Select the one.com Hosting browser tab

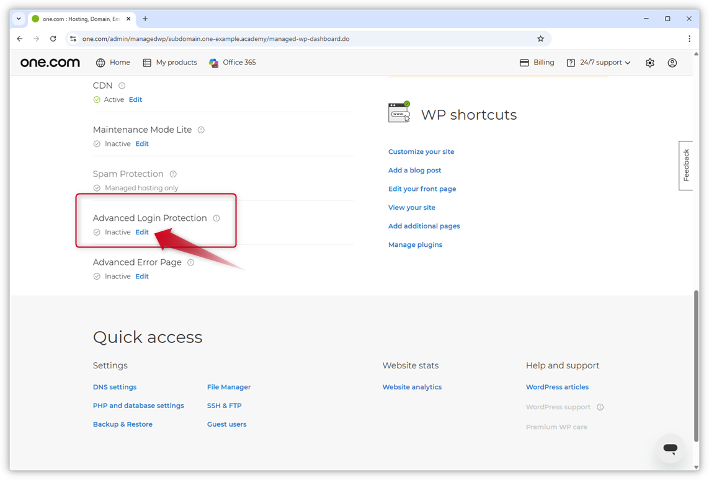coord(82,19)
